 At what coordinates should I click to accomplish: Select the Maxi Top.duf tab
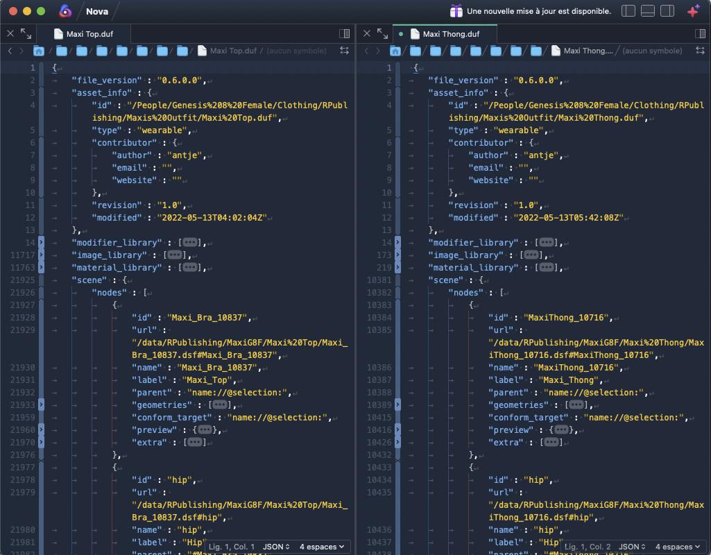83,34
